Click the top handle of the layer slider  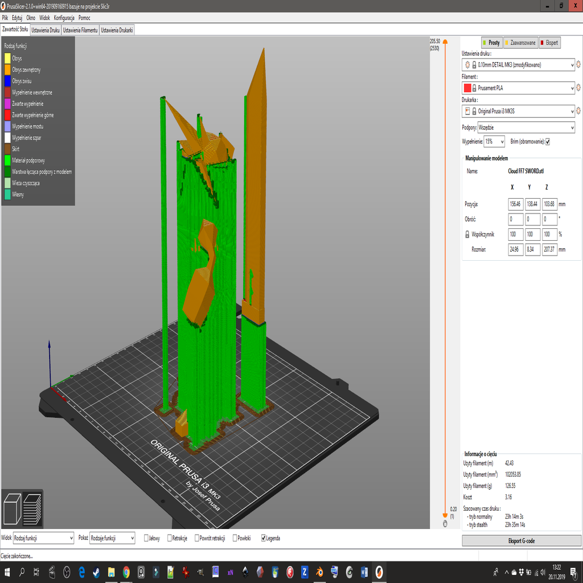(x=445, y=41)
